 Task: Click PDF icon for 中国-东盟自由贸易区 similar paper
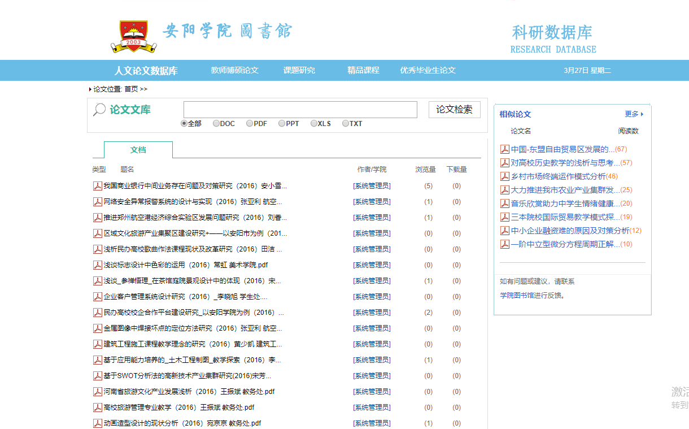coord(505,149)
